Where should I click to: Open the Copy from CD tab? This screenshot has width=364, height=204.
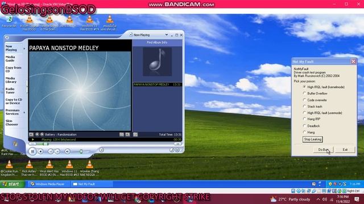pos(13,69)
